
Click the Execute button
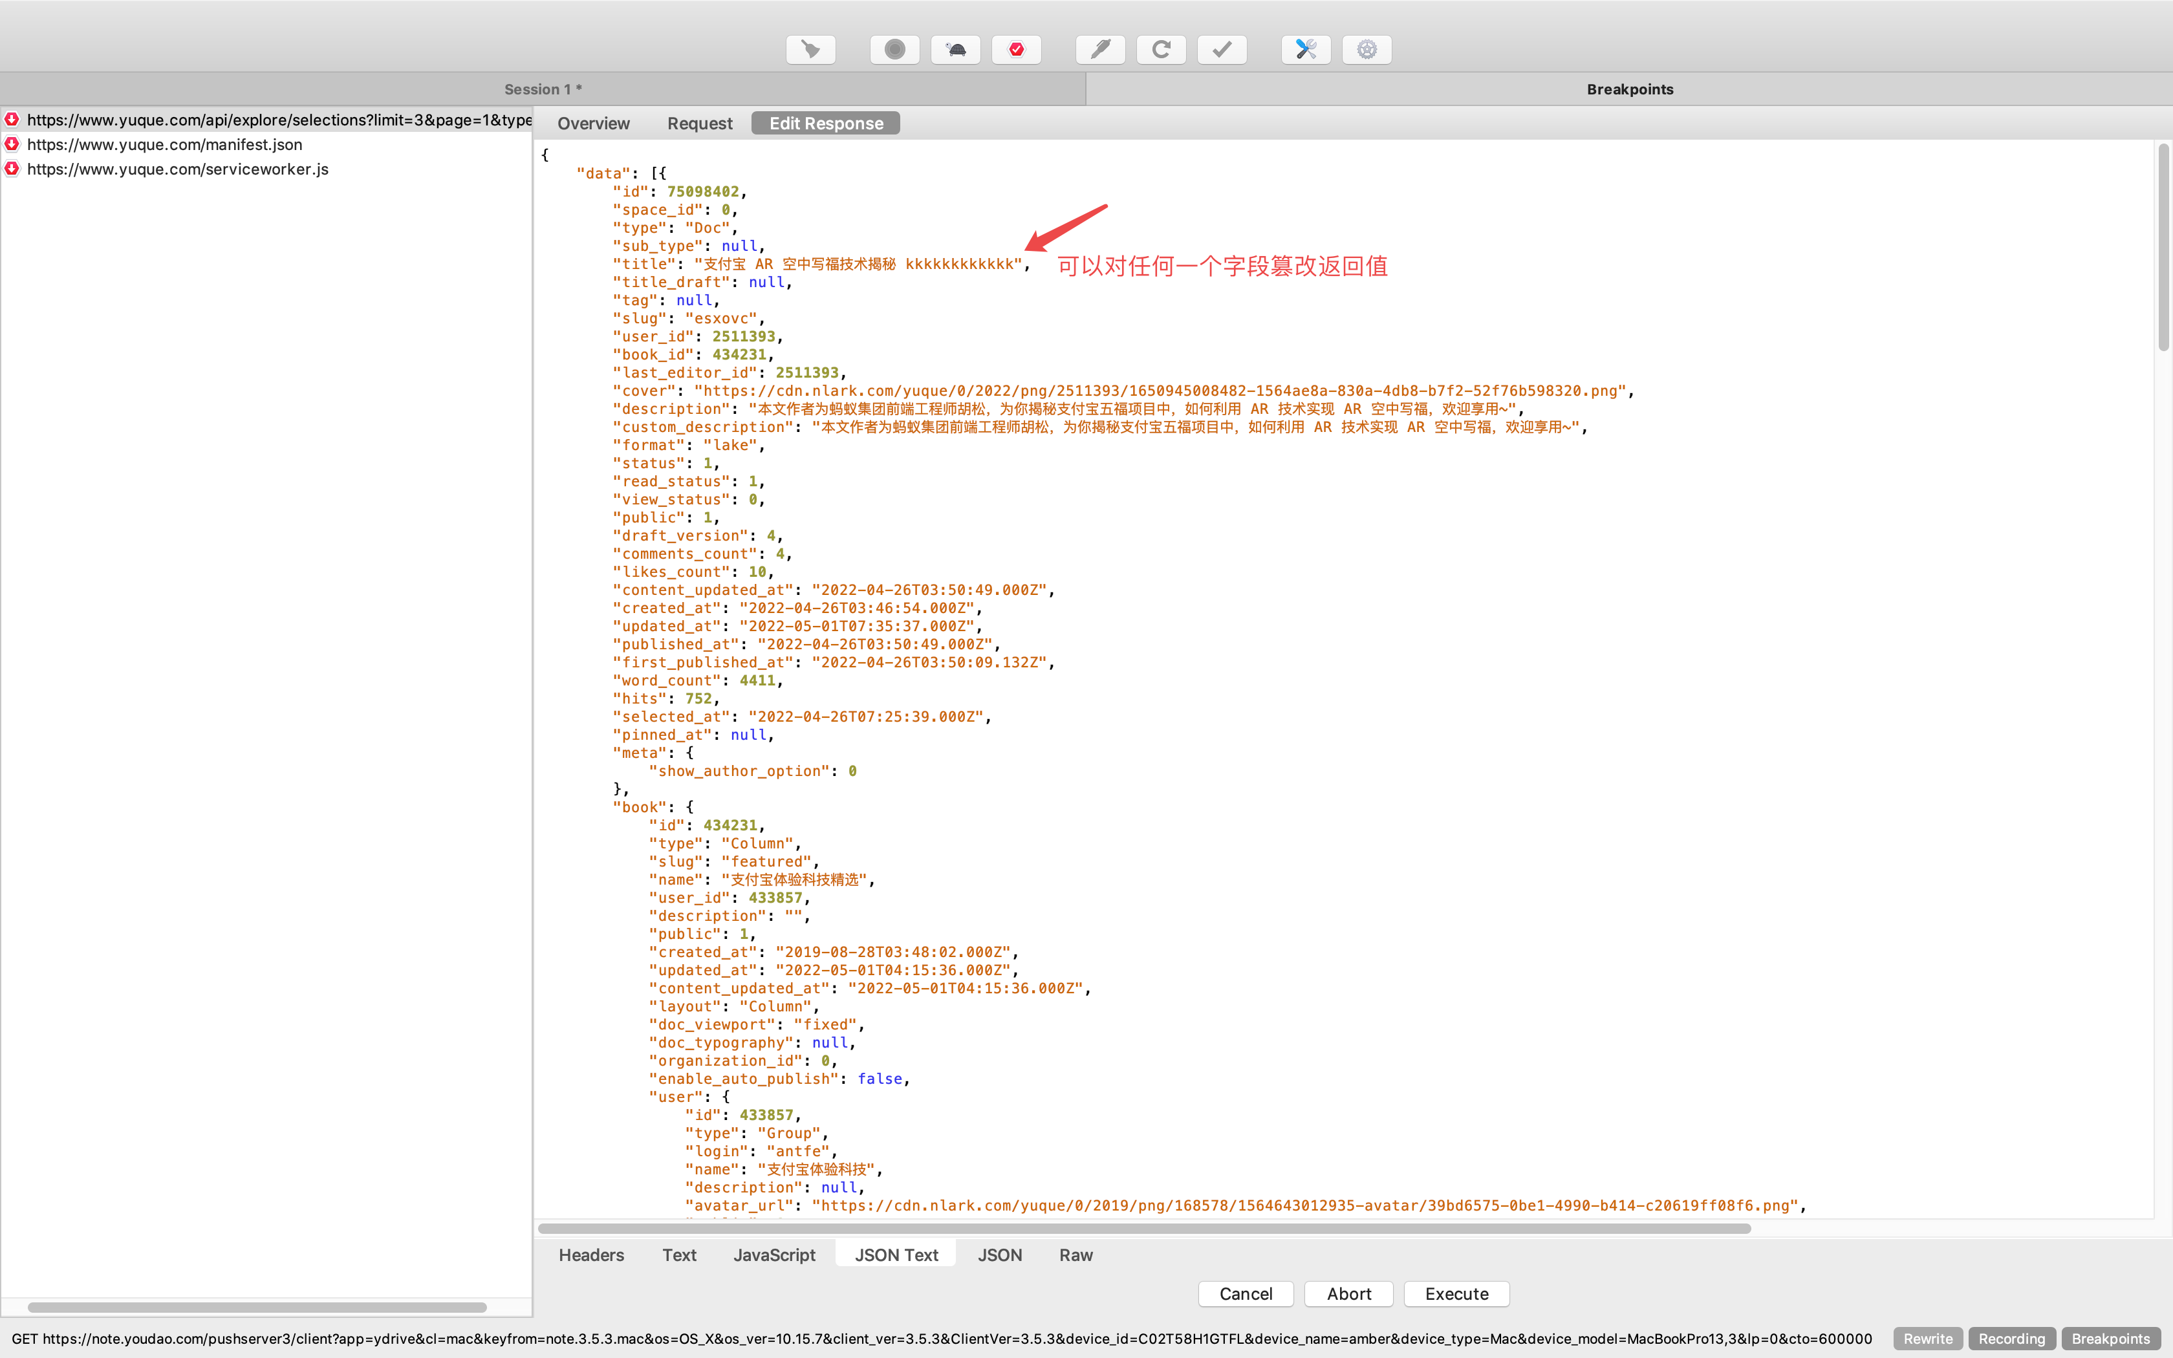coord(1456,1293)
